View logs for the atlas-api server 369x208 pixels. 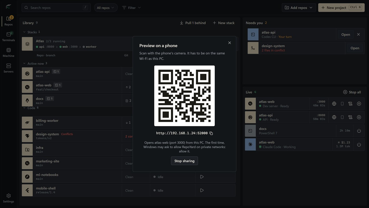(x=350, y=117)
